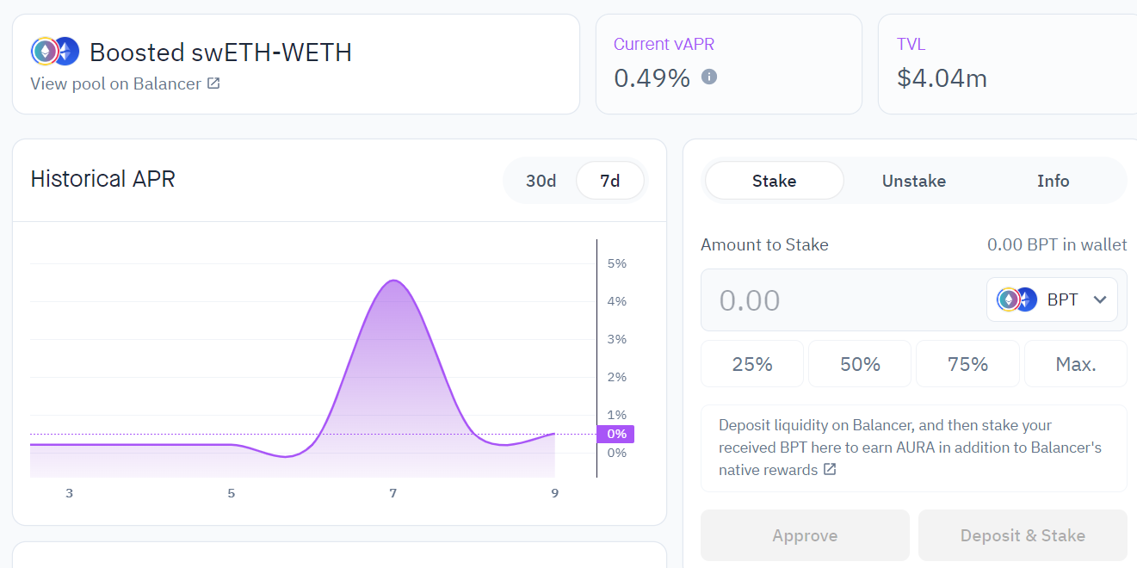Viewport: 1137px width, 568px height.
Task: Click the Max. amount button
Action: point(1075,363)
